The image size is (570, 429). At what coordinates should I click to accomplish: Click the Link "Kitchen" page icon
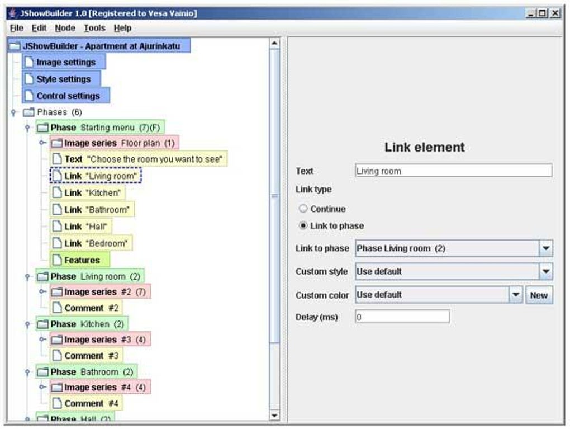57,192
